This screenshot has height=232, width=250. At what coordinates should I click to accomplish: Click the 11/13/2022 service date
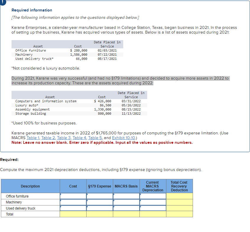[131, 113]
